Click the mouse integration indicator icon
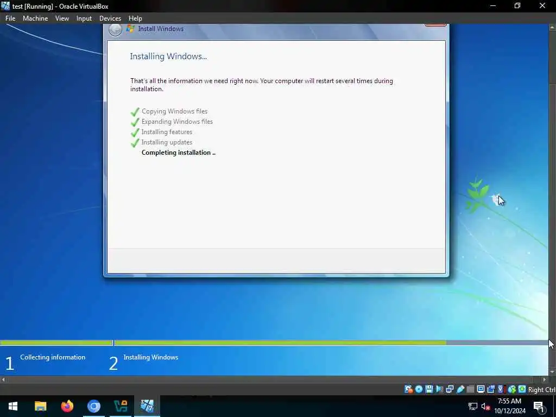This screenshot has width=556, height=417. point(511,389)
